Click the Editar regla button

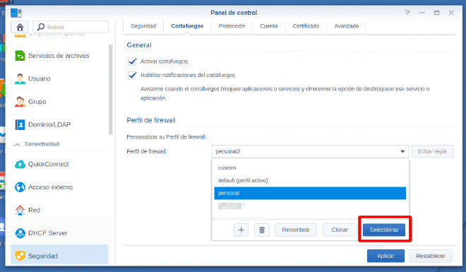[432, 151]
